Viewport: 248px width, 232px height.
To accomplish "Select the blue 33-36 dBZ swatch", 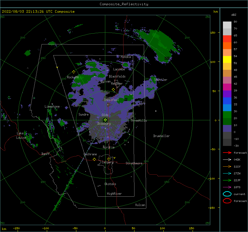I will click(227, 101).
